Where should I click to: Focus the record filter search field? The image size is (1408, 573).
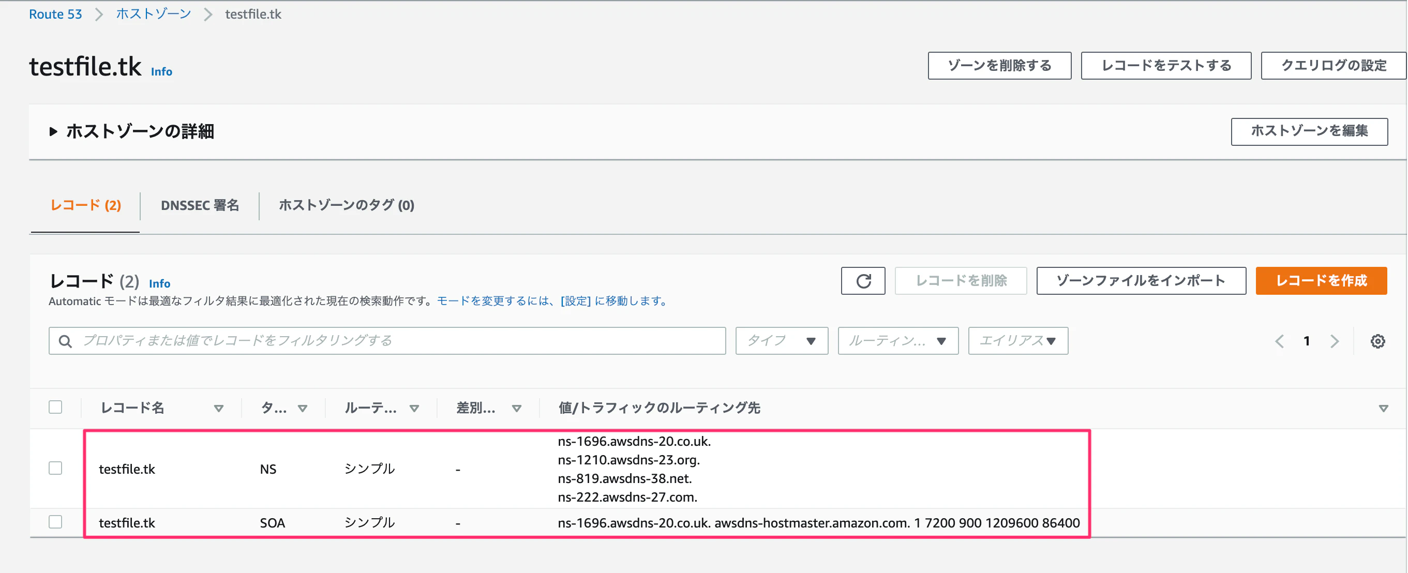pyautogui.click(x=387, y=341)
